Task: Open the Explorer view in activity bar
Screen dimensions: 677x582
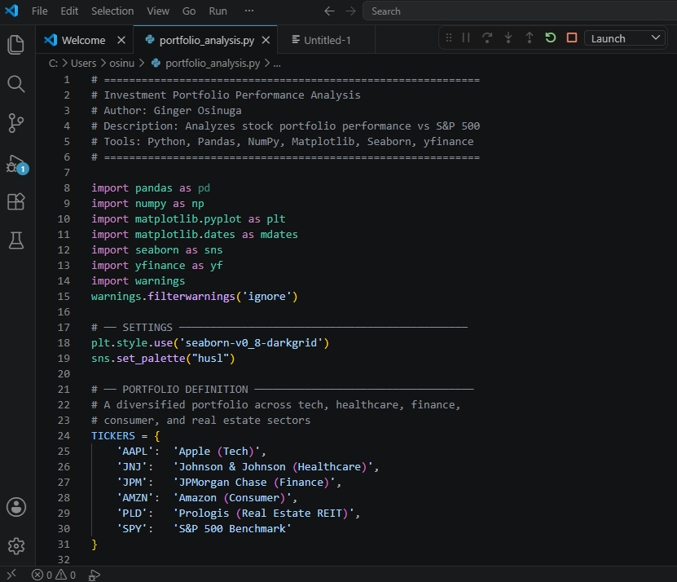Action: click(16, 45)
